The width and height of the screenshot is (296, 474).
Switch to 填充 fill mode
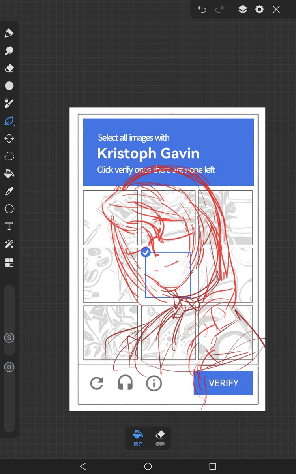point(138,438)
